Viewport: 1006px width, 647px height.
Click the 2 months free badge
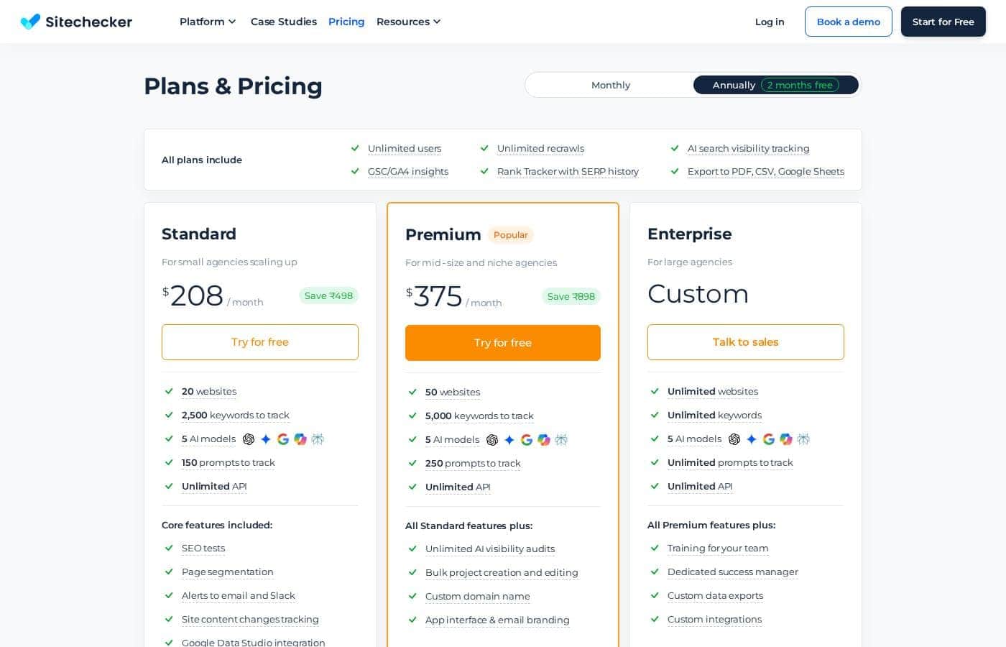(x=800, y=85)
